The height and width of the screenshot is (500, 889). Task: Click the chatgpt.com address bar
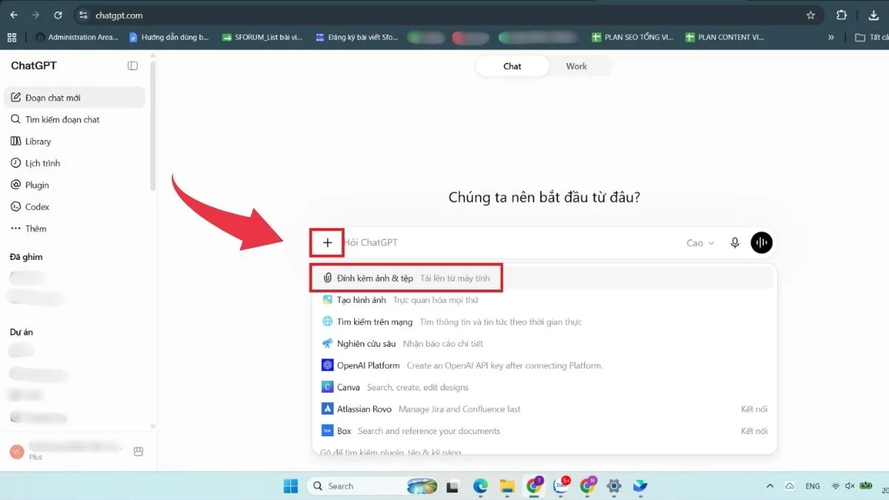[x=444, y=15]
